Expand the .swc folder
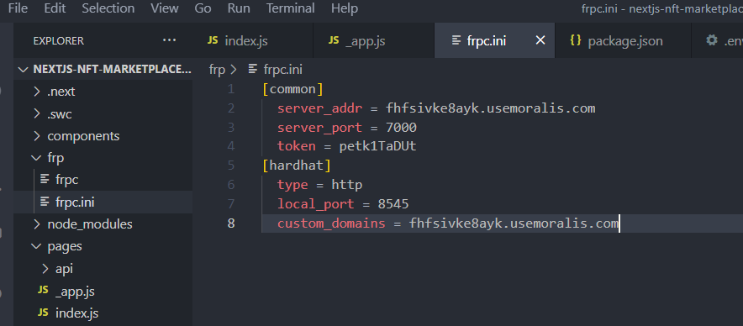 point(103,113)
